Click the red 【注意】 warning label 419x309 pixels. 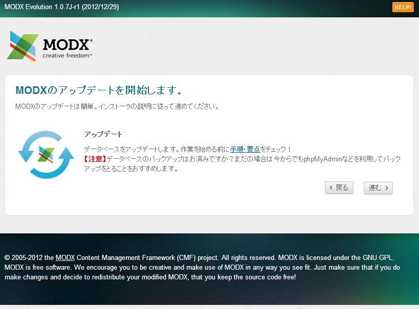point(95,159)
